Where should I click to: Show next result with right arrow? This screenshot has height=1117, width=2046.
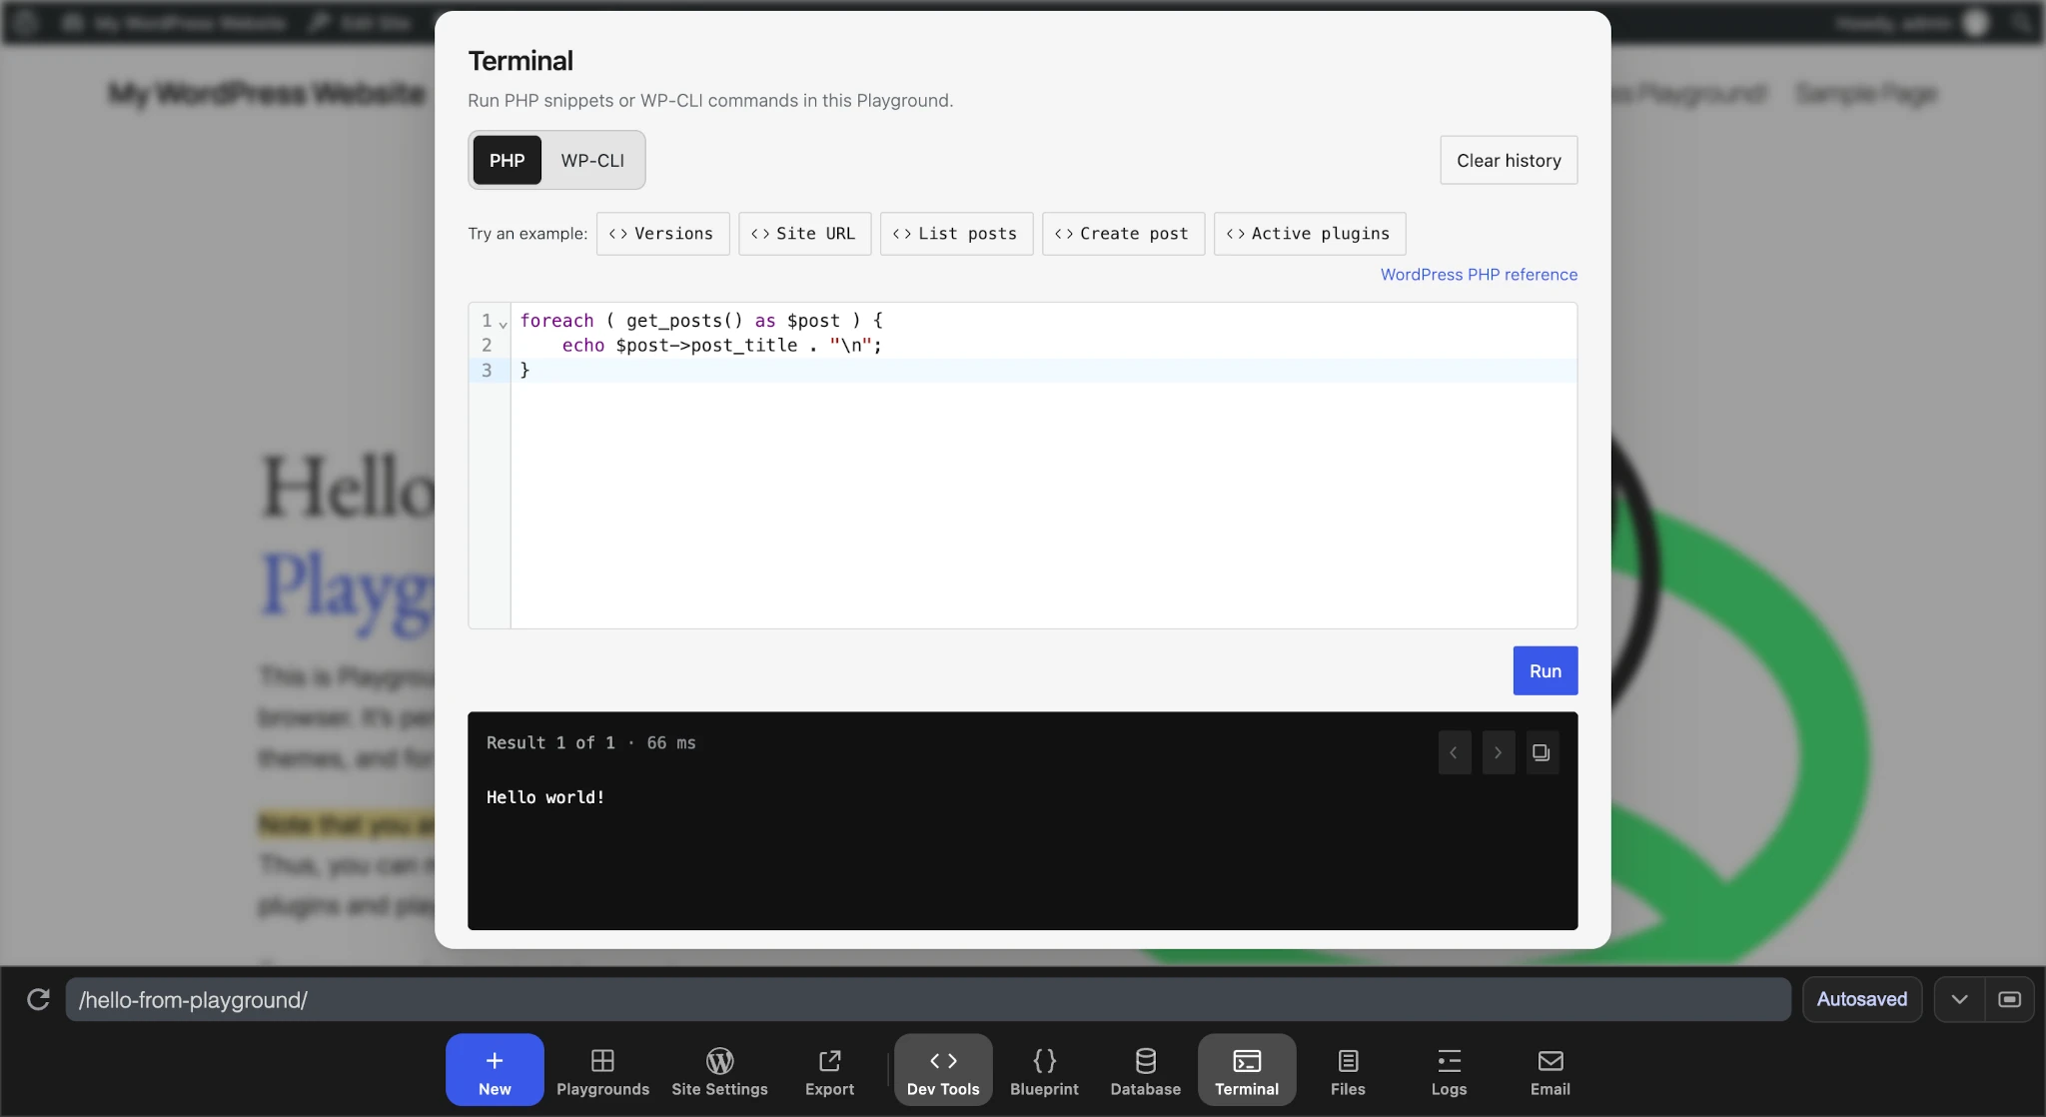point(1498,752)
